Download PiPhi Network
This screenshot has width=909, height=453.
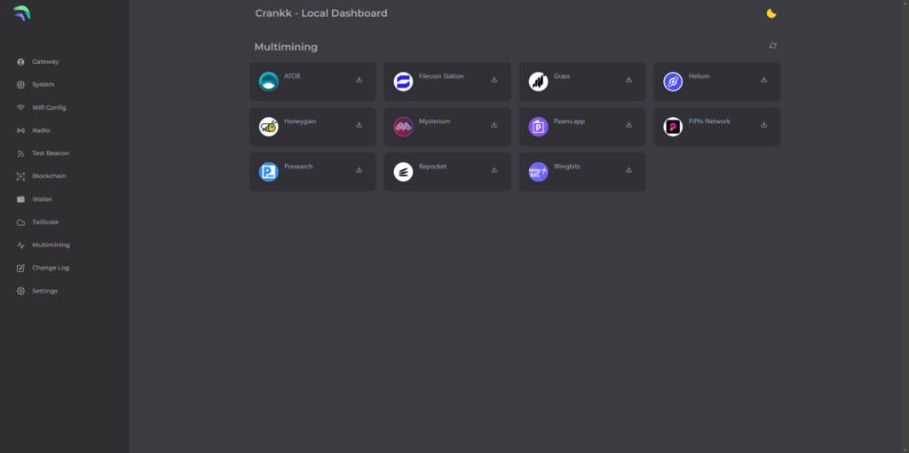(x=763, y=124)
